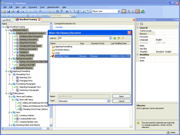Click the Online status icon in status bar

(168, 132)
